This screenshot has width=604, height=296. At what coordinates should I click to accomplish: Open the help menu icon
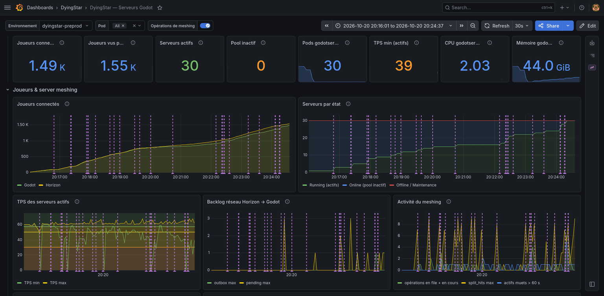click(582, 7)
